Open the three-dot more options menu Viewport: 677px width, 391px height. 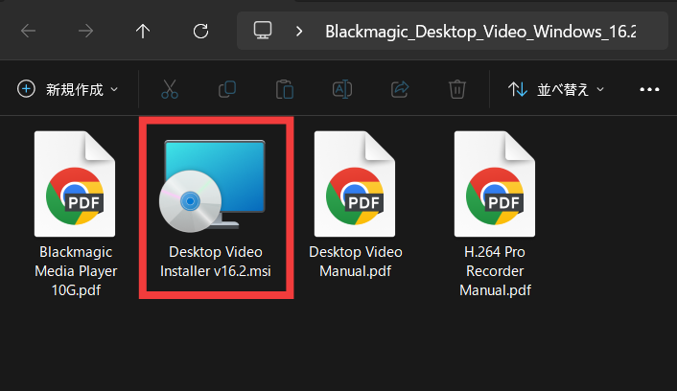point(649,89)
